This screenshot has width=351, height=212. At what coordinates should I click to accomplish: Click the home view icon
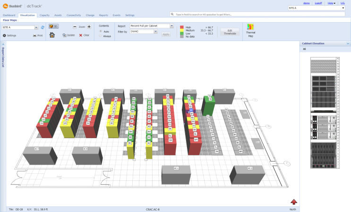pyautogui.click(x=52, y=35)
